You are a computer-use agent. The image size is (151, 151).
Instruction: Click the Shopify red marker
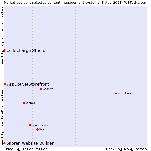tap(41, 89)
